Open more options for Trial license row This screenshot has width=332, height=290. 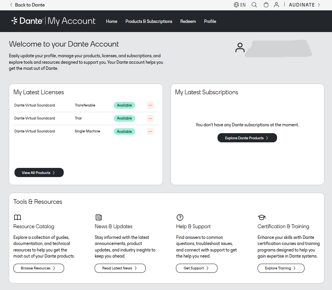pyautogui.click(x=150, y=118)
